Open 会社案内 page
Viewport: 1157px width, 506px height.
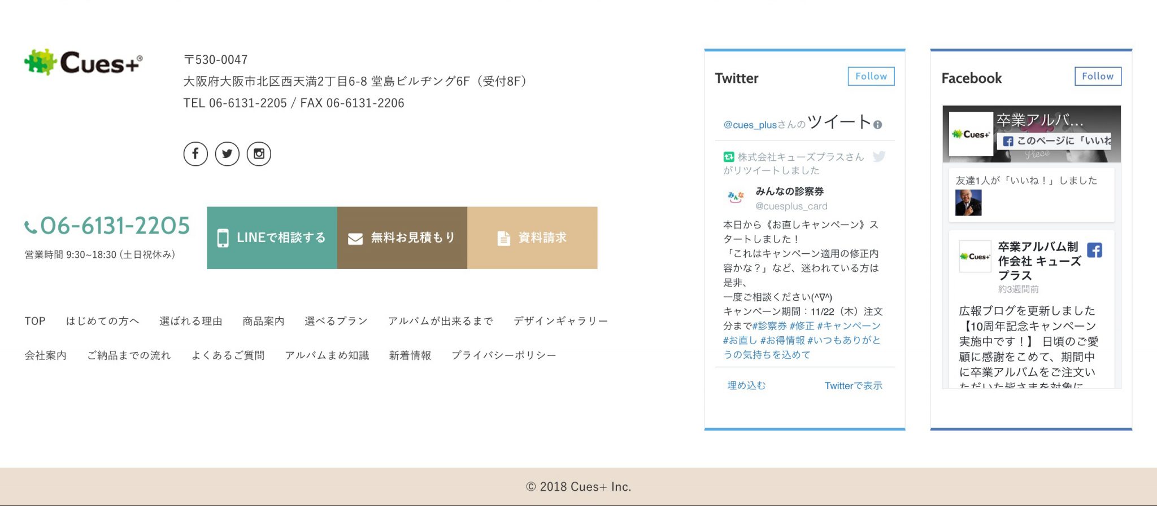(45, 355)
